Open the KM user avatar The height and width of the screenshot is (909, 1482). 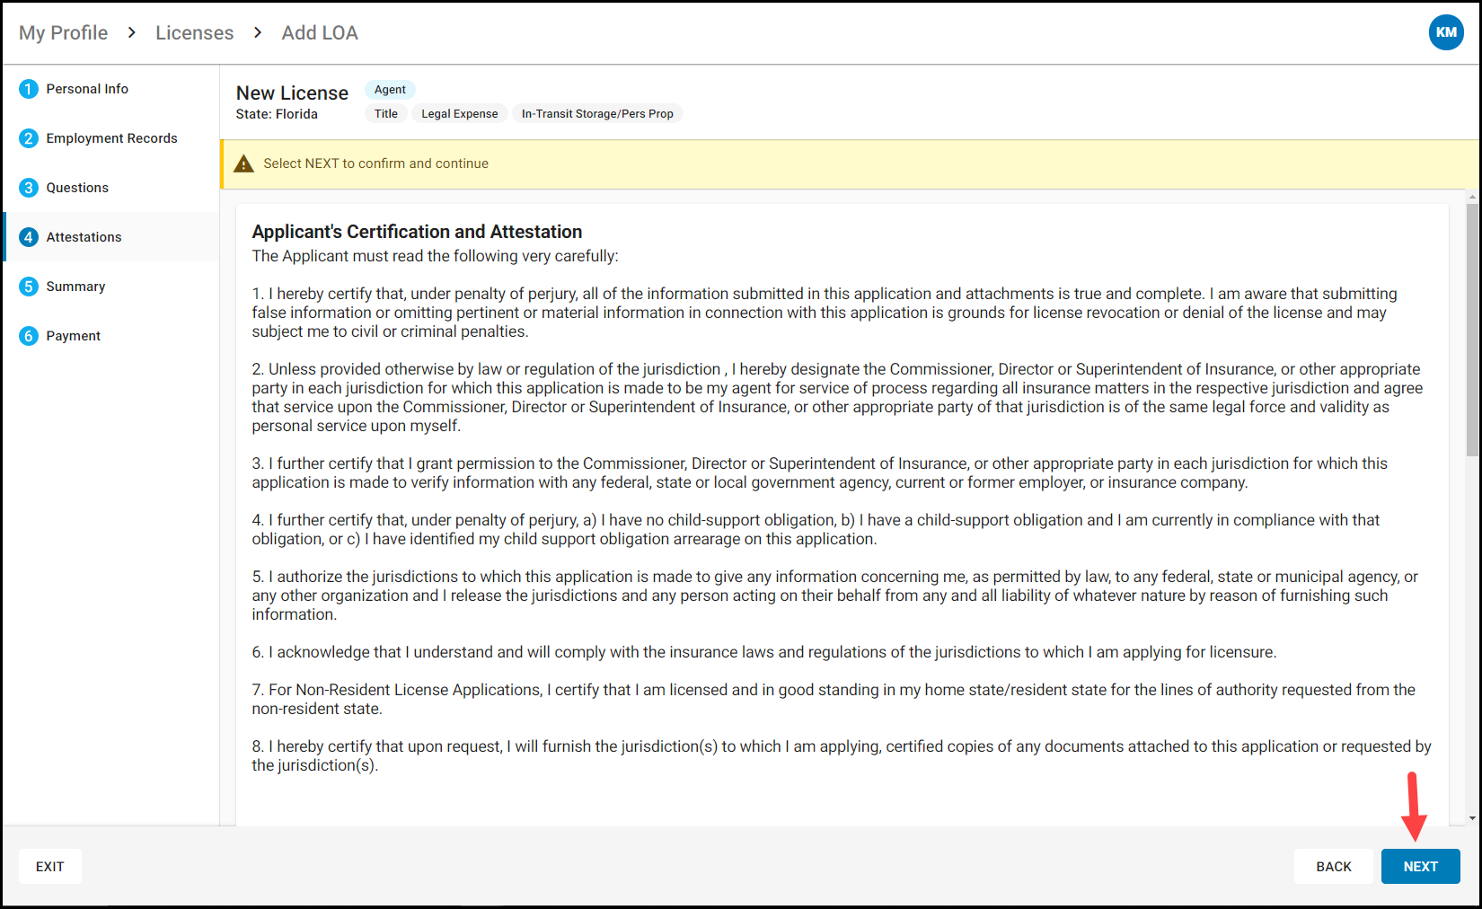click(1446, 31)
